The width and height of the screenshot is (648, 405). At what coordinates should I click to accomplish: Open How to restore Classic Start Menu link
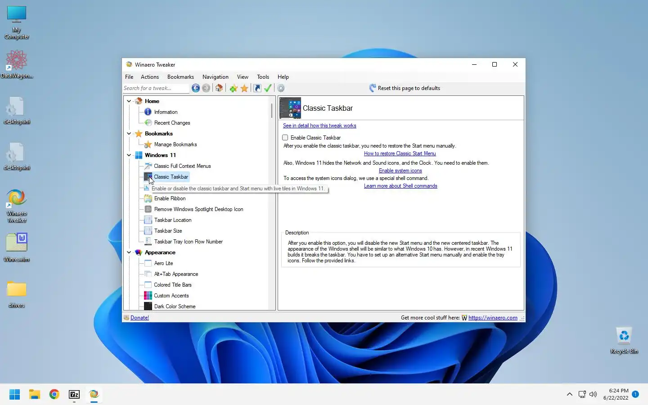pos(400,153)
